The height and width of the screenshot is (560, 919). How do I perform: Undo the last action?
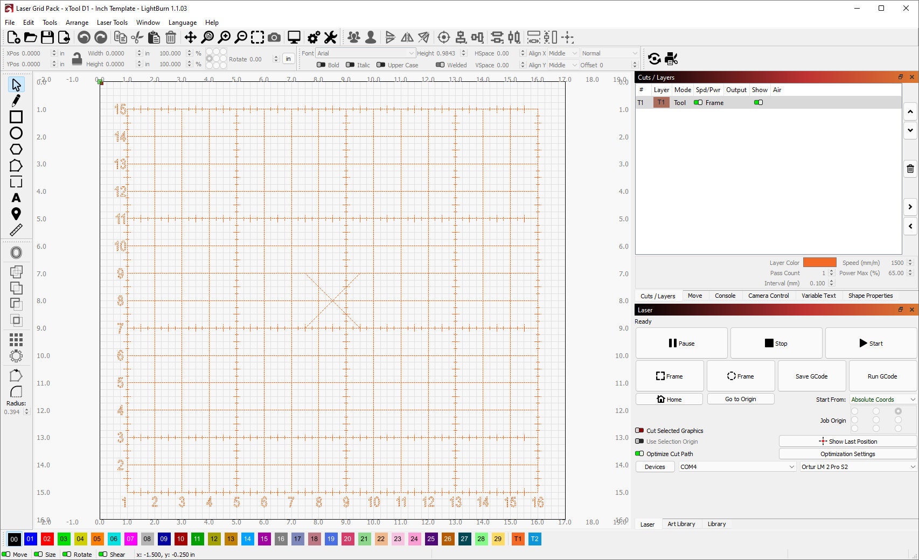click(84, 37)
